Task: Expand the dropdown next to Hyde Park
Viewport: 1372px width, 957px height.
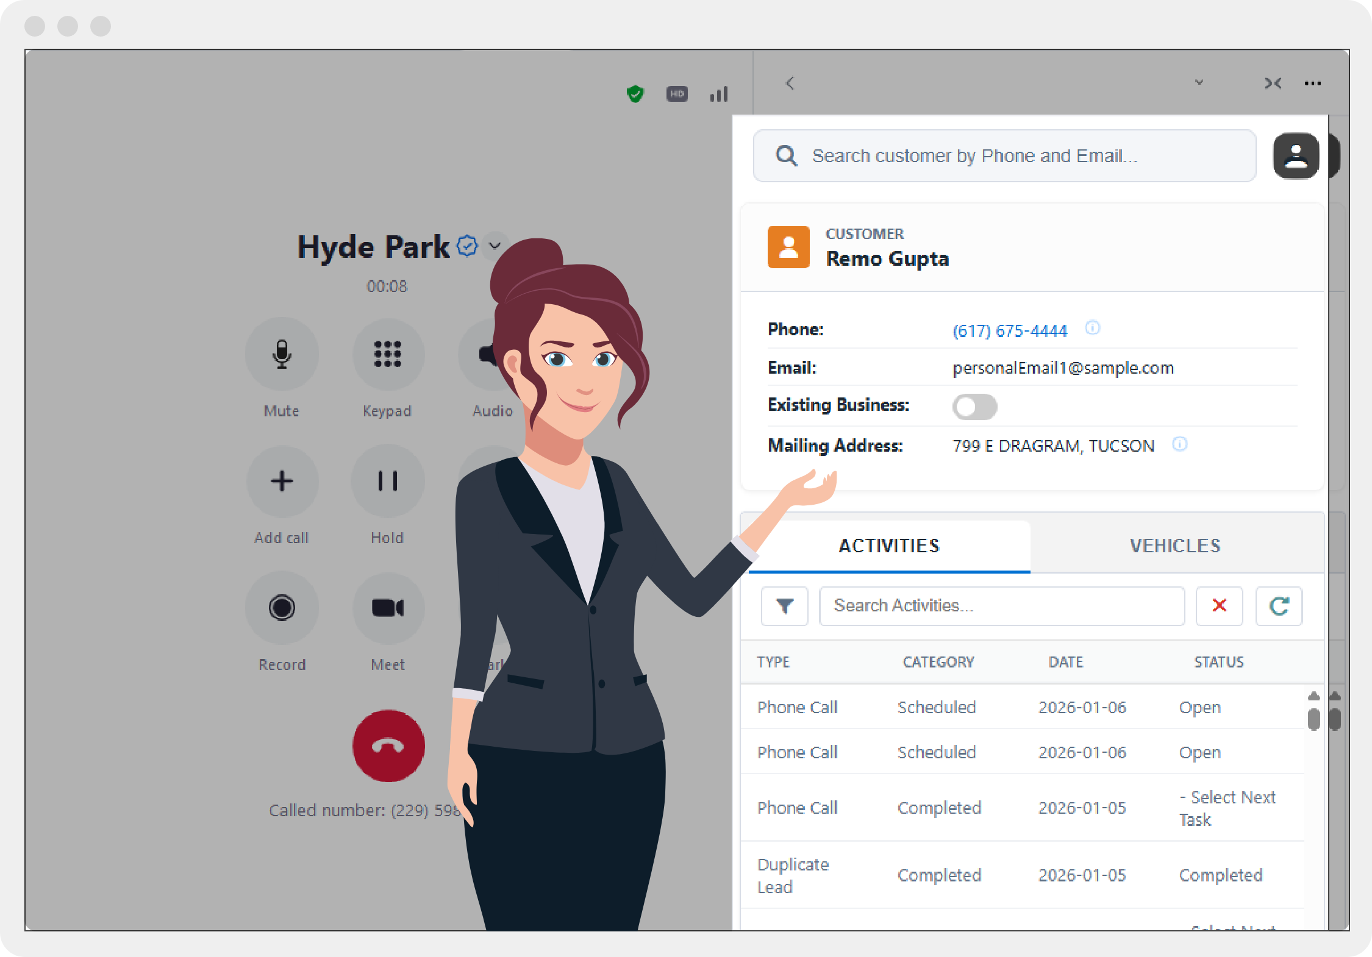Action: [x=495, y=246]
